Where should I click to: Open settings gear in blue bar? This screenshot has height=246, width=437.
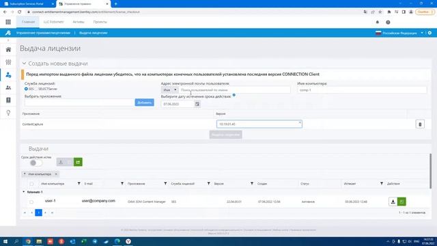click(429, 33)
